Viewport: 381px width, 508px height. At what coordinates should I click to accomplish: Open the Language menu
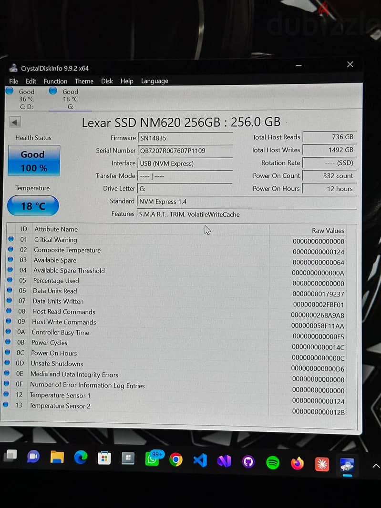tap(154, 81)
